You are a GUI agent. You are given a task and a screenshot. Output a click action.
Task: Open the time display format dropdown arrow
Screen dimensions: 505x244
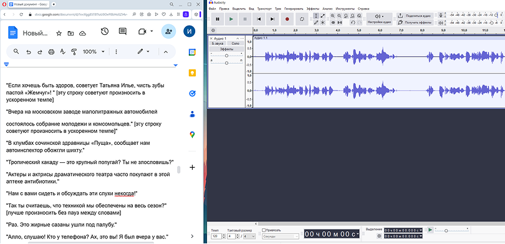[358, 235]
